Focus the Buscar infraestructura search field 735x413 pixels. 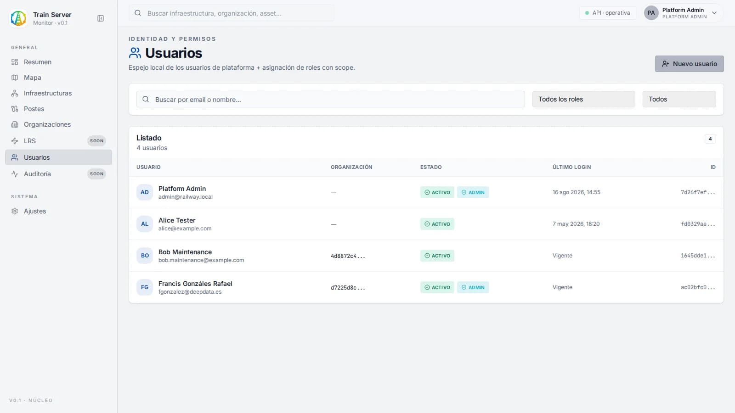tap(232, 13)
